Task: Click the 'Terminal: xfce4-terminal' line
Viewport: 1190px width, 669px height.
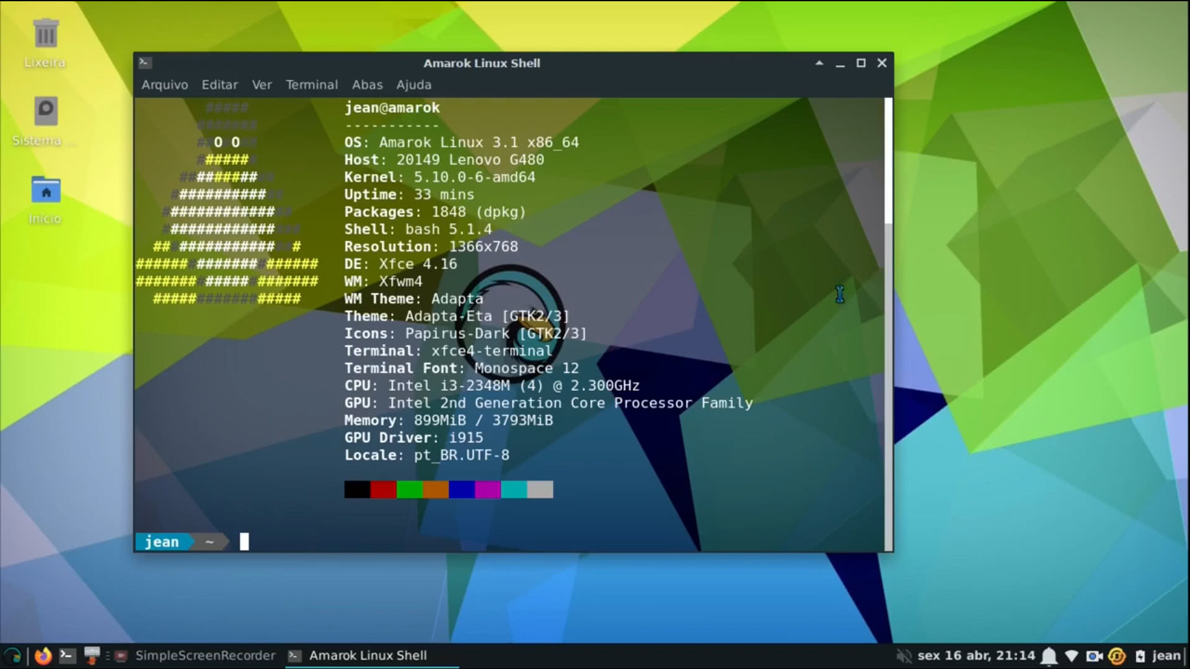Action: (x=449, y=351)
